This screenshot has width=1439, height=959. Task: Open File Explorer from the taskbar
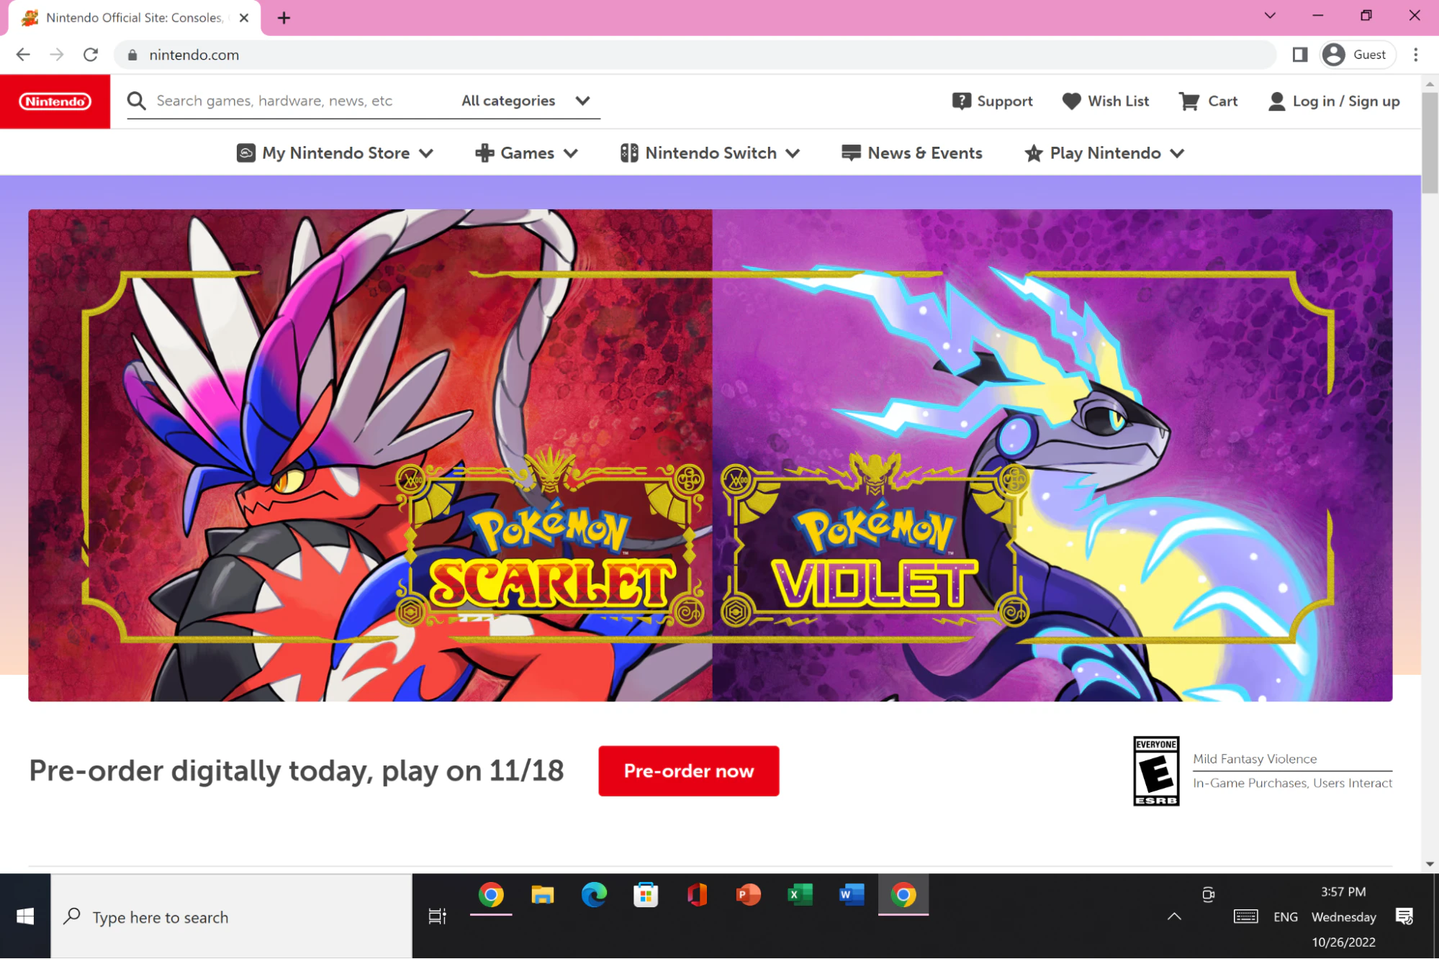tap(542, 895)
